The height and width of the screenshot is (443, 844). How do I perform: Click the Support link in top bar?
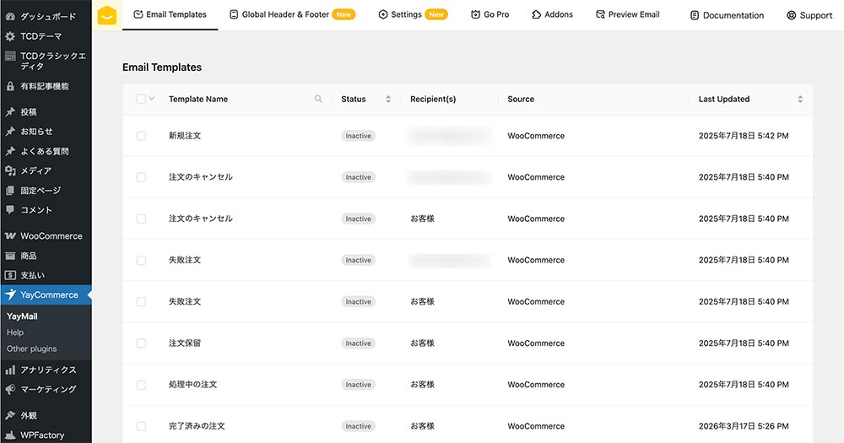pyautogui.click(x=809, y=15)
